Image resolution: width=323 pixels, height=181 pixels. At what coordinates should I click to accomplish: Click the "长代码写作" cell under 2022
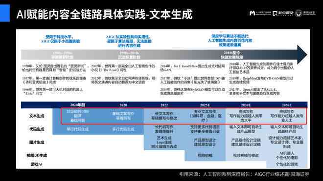point(164,129)
